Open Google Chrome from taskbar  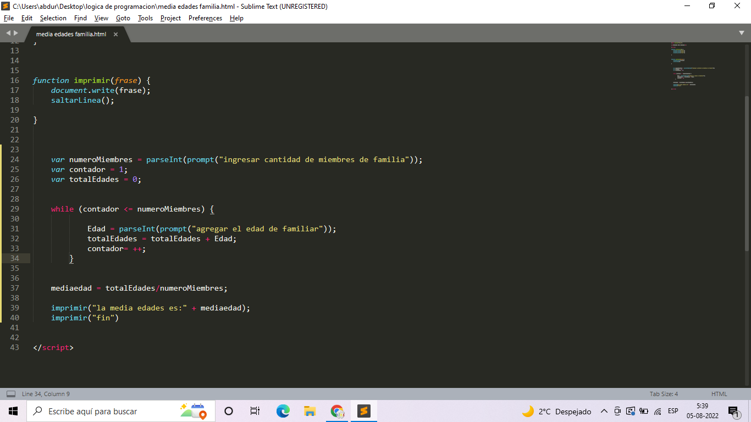tap(337, 411)
